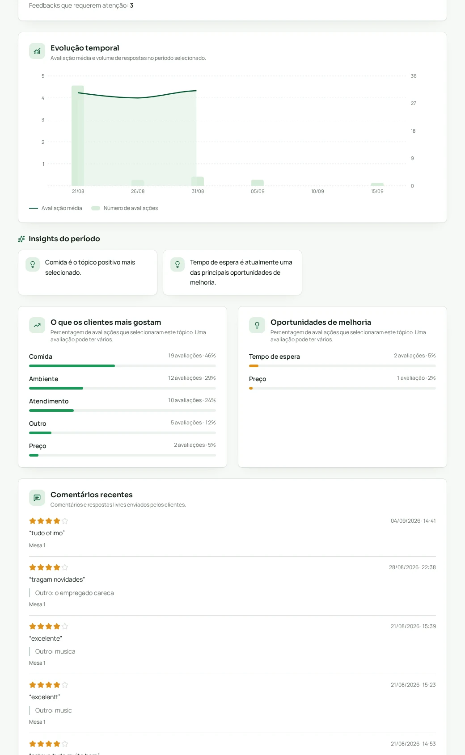Click star rating of the 'excelentt' comment

tap(49, 685)
